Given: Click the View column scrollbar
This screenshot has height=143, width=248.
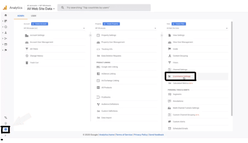Looking at the screenshot, I should pyautogui.click(x=232, y=69).
